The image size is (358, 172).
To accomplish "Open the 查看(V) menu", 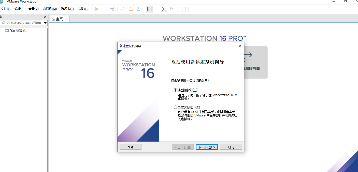I will [x=33, y=9].
